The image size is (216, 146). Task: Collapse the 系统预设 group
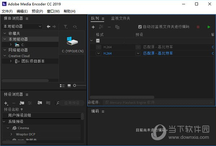click(4, 122)
